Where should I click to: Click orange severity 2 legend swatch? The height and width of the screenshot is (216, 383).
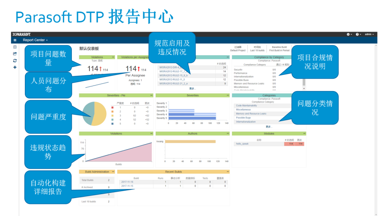[x=113, y=112]
